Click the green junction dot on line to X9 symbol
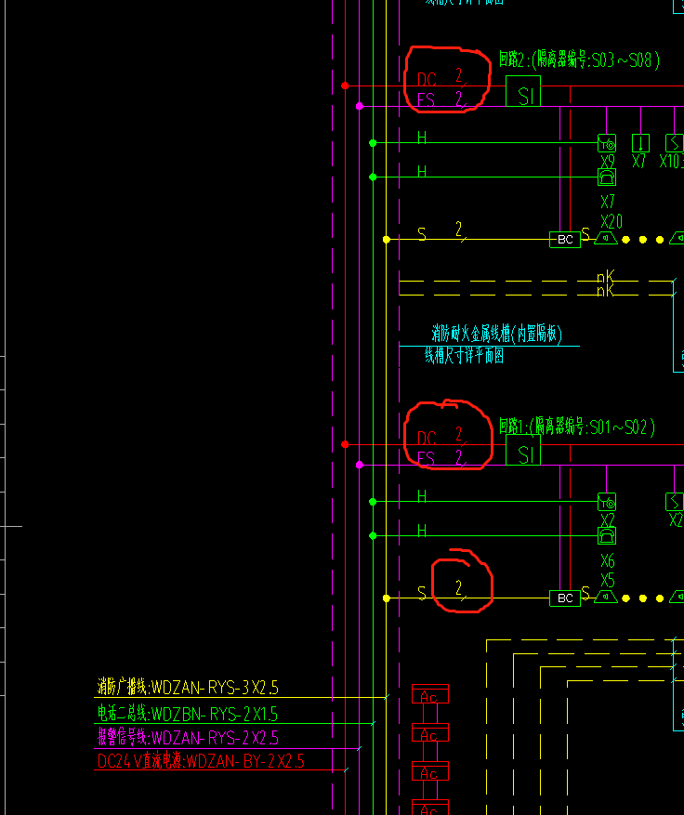This screenshot has height=815, width=684. pyautogui.click(x=373, y=143)
